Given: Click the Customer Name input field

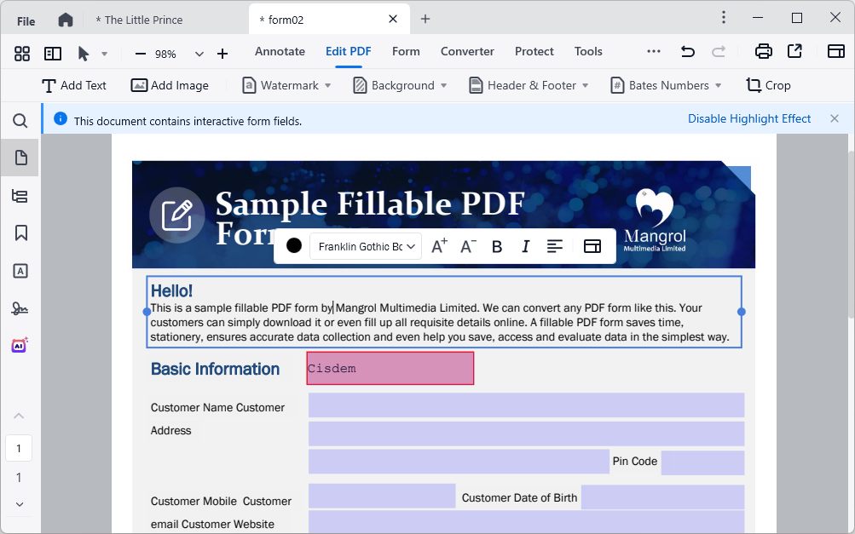Looking at the screenshot, I should click(526, 405).
